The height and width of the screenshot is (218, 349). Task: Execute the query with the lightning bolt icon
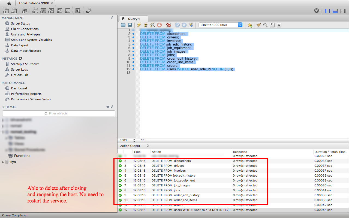point(139,25)
